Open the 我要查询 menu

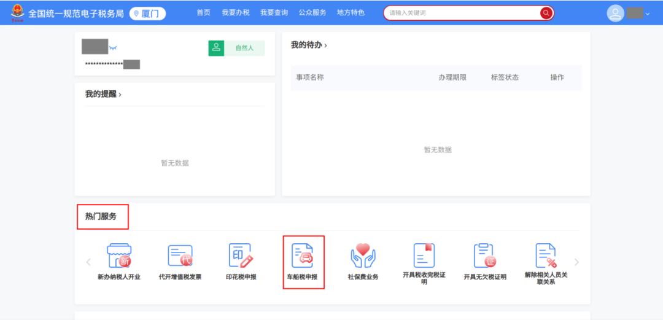pos(274,13)
